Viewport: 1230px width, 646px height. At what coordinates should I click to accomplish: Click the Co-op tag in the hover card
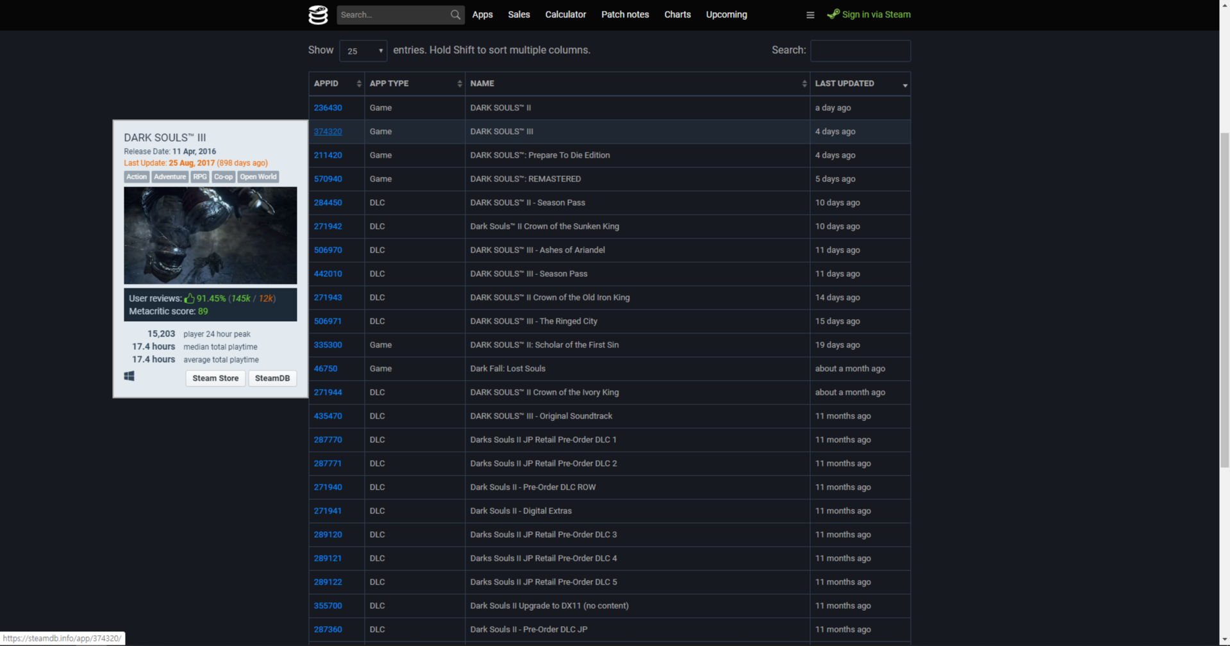point(223,177)
